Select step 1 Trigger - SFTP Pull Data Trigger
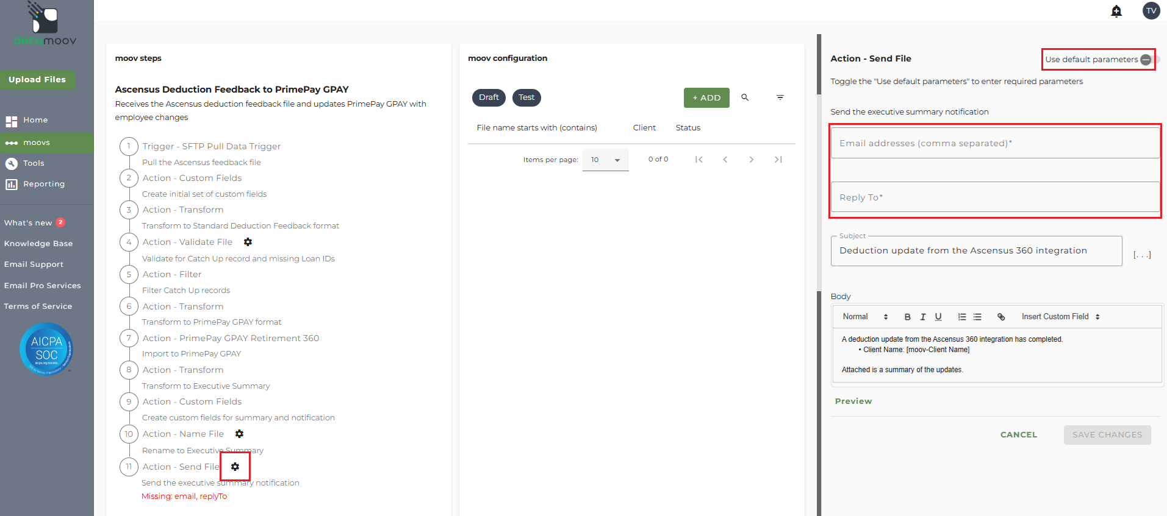1167x516 pixels. [x=212, y=146]
